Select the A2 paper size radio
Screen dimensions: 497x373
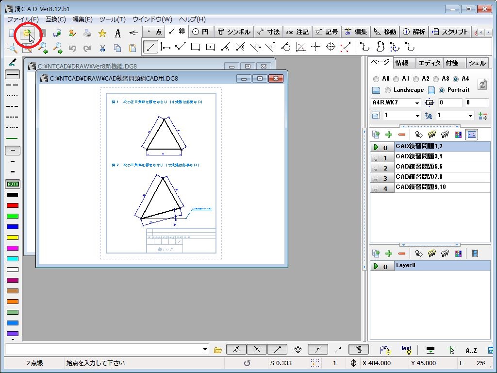coord(416,79)
